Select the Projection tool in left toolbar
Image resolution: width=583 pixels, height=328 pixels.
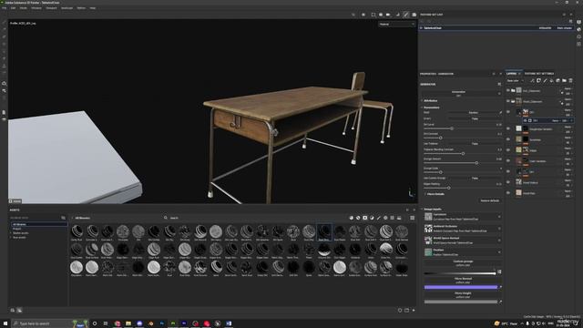[4, 36]
